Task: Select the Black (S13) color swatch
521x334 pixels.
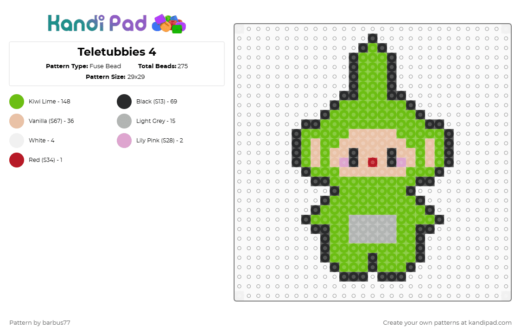Action: click(x=124, y=102)
